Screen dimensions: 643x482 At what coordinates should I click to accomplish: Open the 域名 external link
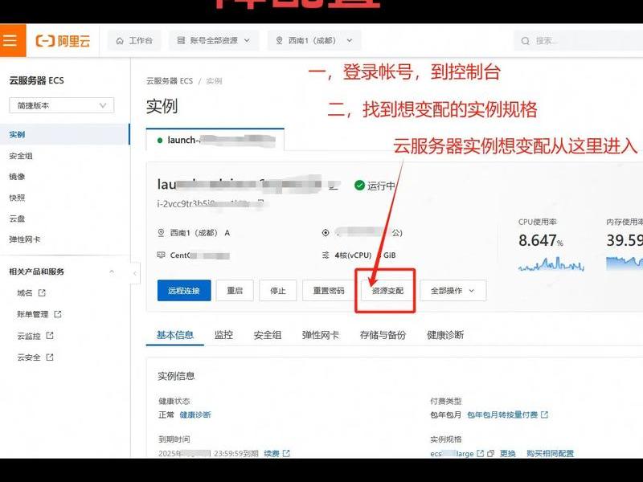tap(31, 292)
